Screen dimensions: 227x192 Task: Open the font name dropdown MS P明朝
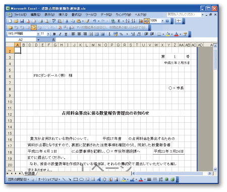click(38, 34)
